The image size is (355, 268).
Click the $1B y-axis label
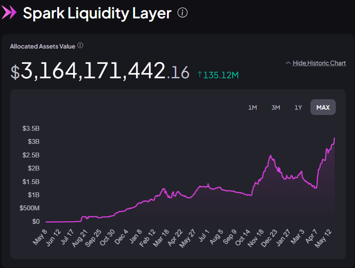[34, 195]
